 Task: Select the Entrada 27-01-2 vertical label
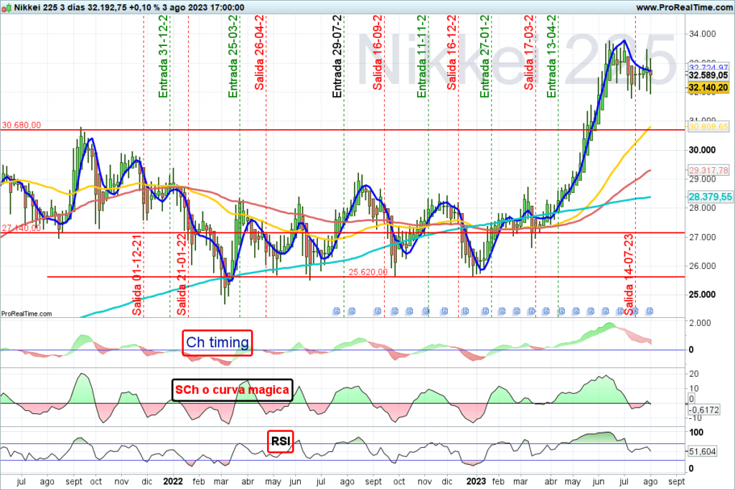click(484, 56)
